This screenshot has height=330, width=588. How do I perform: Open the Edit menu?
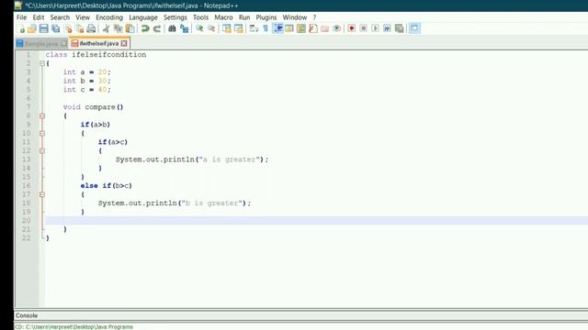coord(39,17)
